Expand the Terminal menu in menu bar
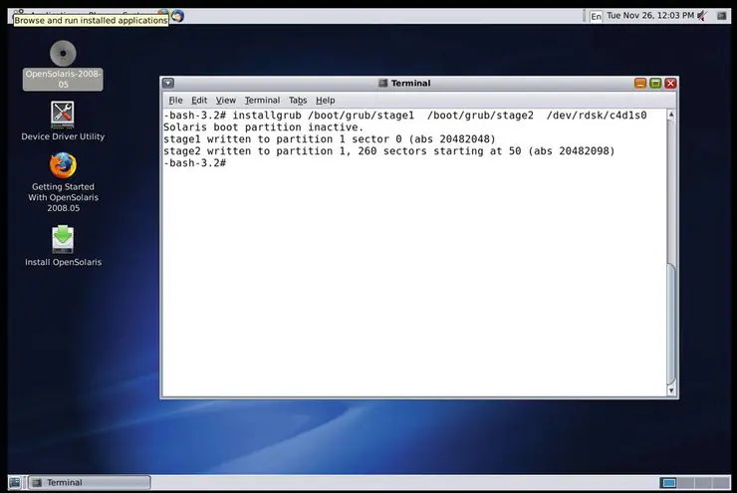Image resolution: width=737 pixels, height=493 pixels. coord(262,101)
